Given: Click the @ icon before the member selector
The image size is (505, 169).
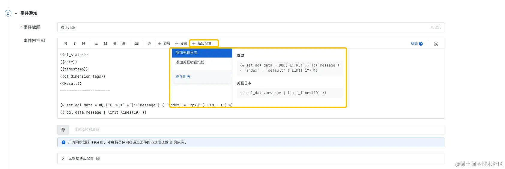Looking at the screenshot, I should point(63,130).
